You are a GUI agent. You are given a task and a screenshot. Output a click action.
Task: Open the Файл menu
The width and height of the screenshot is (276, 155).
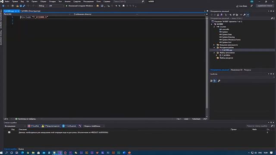[x=7, y=1]
